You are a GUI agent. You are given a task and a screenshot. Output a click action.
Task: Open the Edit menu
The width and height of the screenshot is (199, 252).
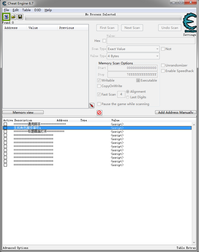16,10
